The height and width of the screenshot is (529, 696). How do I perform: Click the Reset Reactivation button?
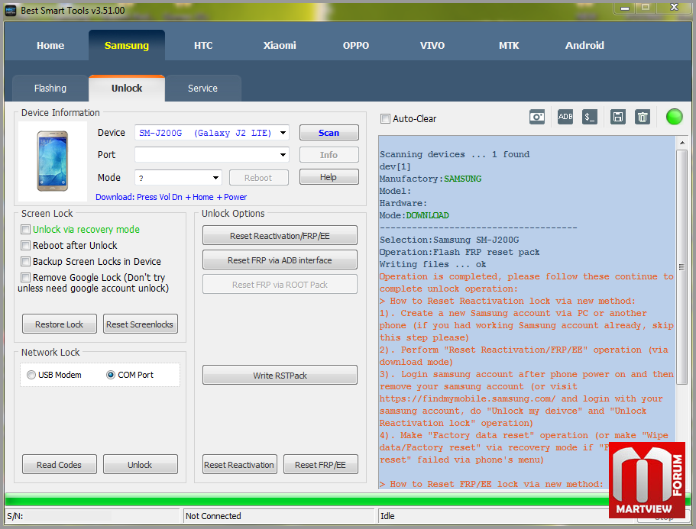click(x=240, y=464)
